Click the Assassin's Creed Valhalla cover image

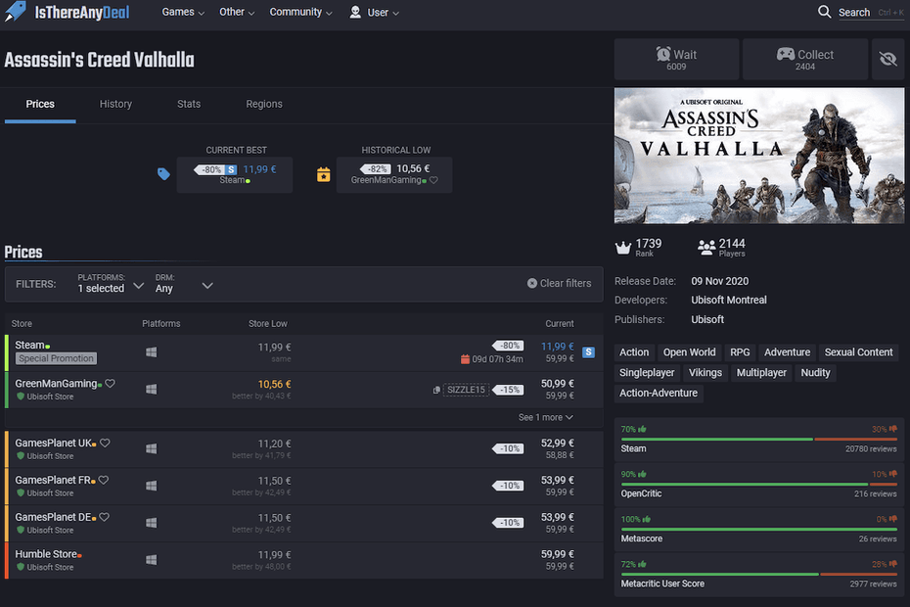(x=758, y=156)
